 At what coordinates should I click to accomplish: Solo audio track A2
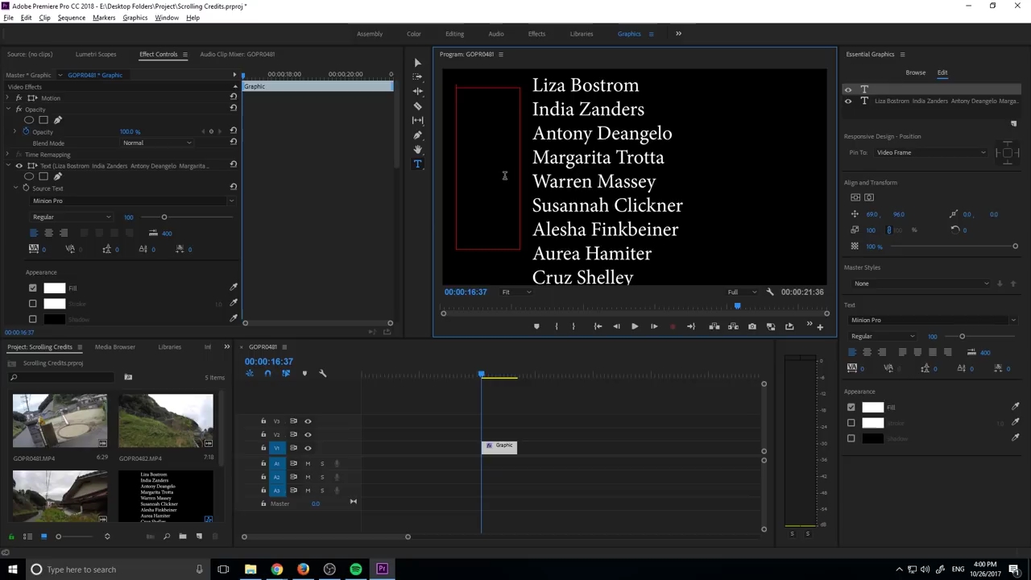click(321, 477)
